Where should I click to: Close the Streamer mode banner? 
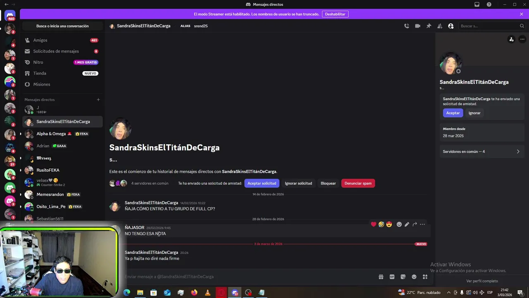click(x=522, y=14)
